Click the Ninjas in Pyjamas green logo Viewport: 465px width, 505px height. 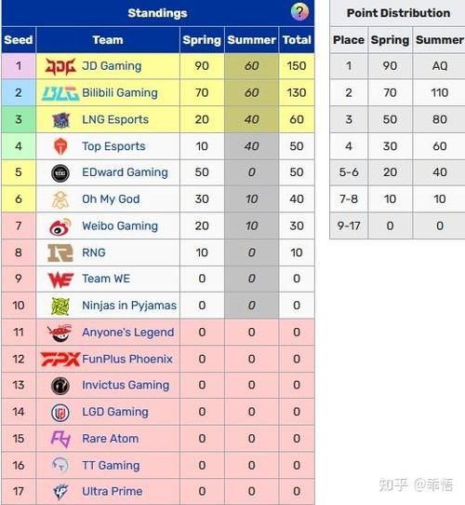click(60, 306)
